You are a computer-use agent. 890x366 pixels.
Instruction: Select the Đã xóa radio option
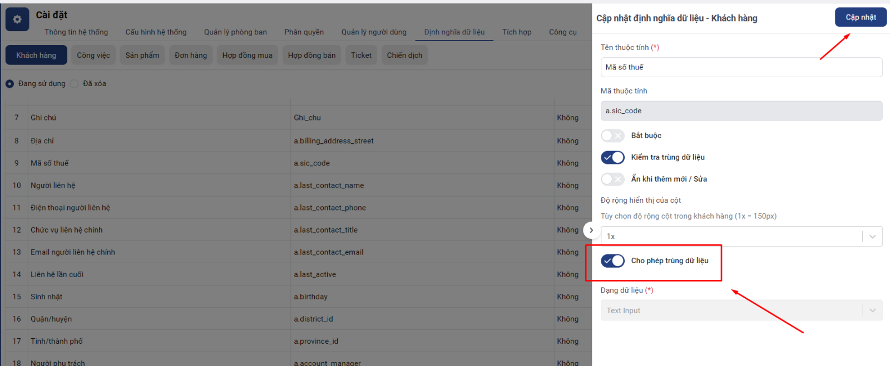tap(75, 84)
